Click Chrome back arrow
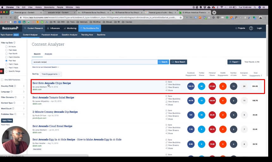This screenshot has width=272, height=162. point(2,17)
